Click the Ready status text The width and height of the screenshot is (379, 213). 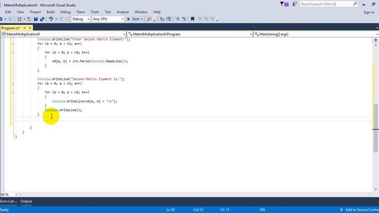(x=4, y=210)
